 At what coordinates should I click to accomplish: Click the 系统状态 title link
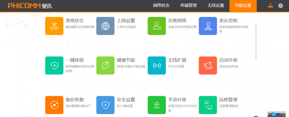[x=75, y=21]
